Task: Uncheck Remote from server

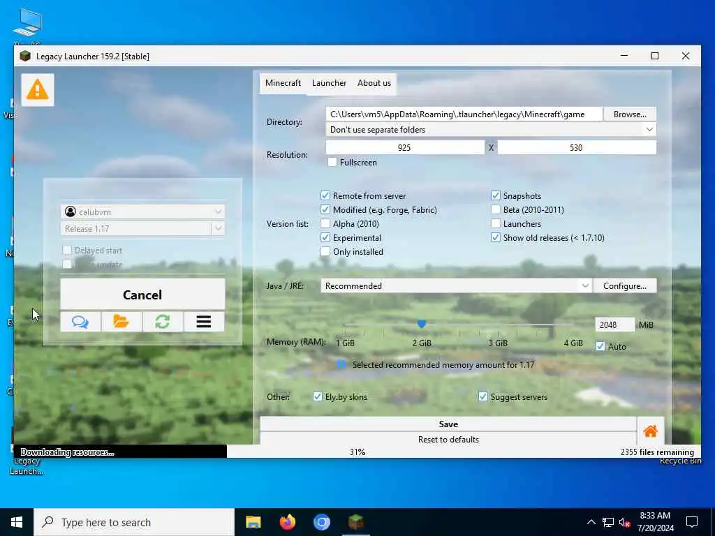Action: [325, 195]
